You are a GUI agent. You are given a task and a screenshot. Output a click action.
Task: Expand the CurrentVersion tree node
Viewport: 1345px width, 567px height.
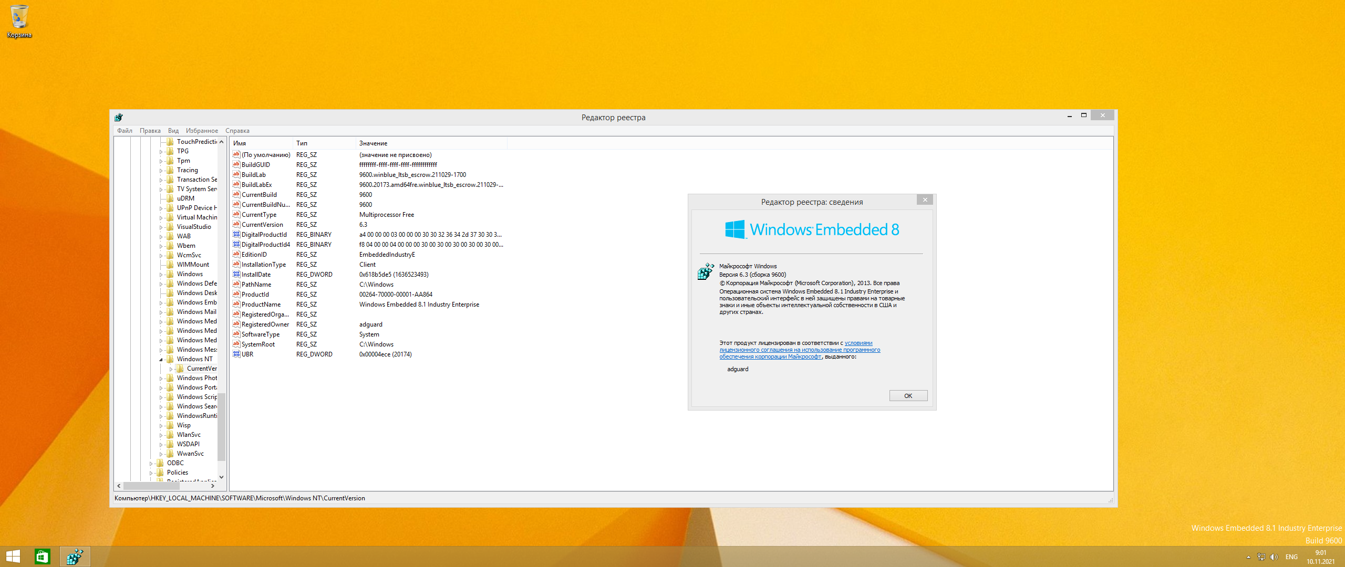point(171,369)
